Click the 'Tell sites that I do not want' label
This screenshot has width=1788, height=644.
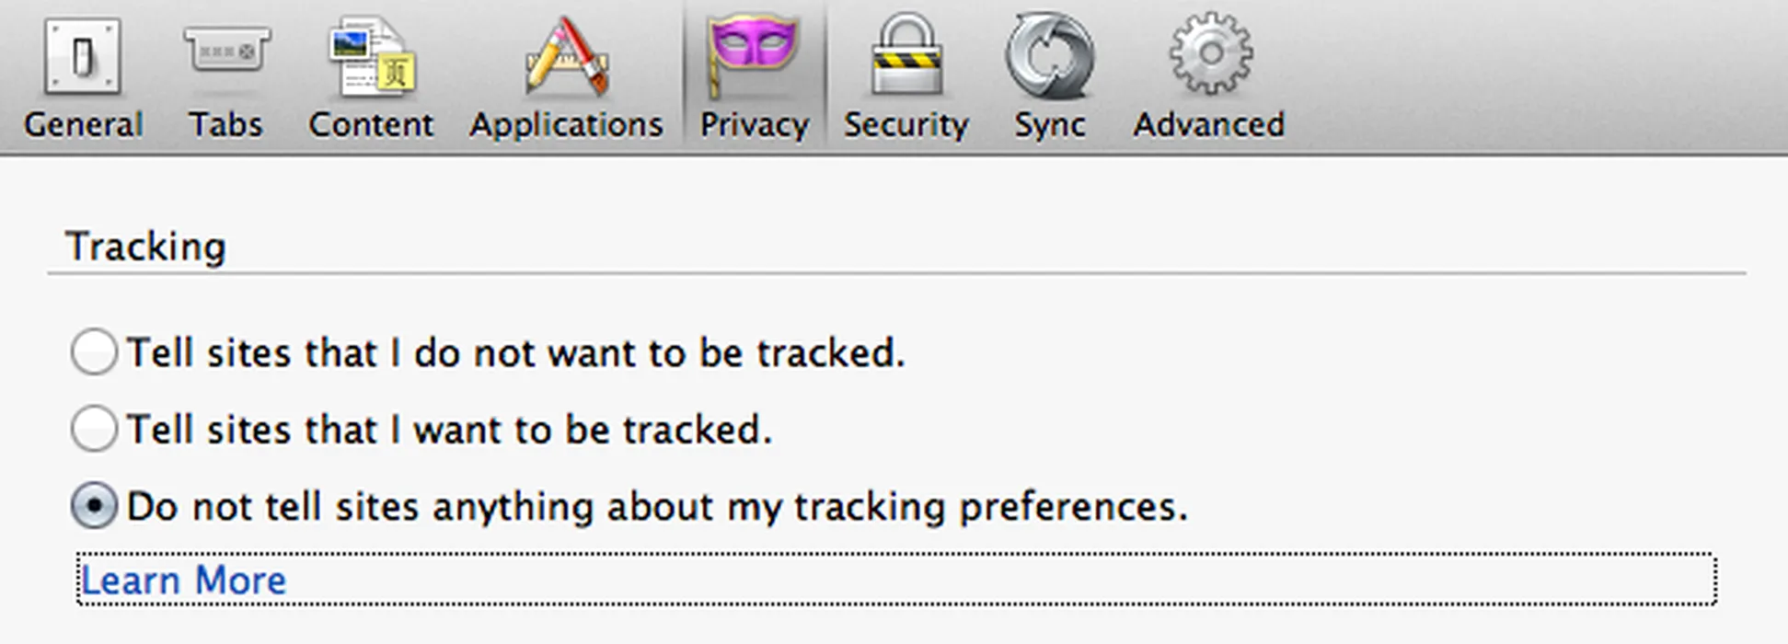tap(516, 353)
